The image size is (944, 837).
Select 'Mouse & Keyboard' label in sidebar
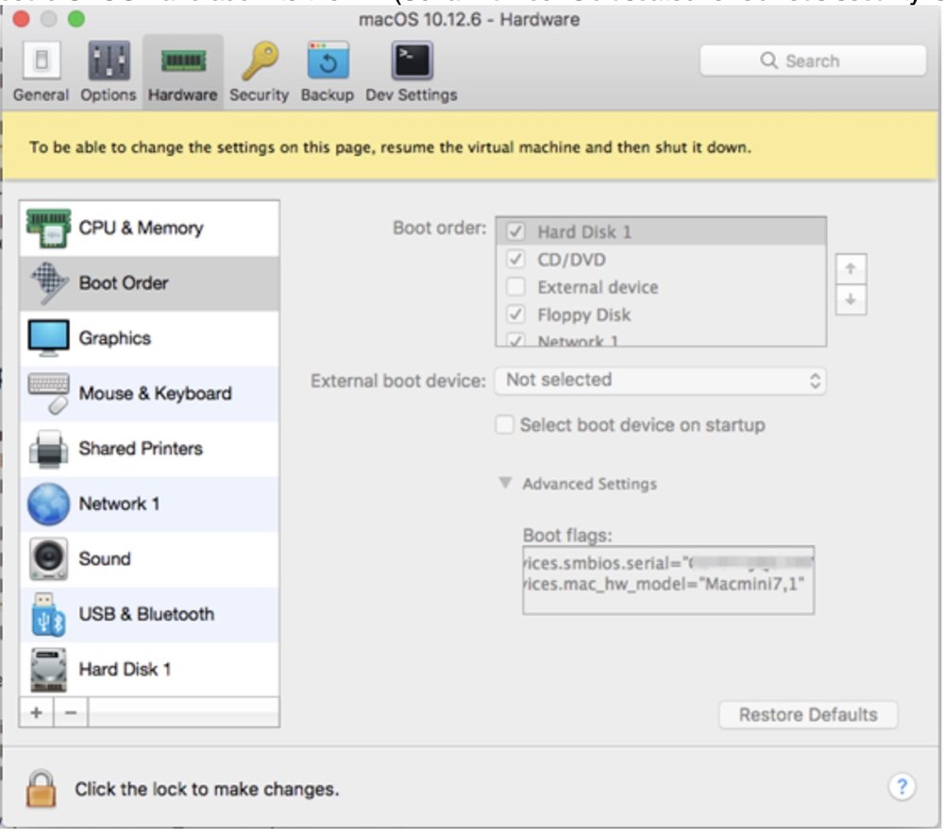(x=156, y=394)
